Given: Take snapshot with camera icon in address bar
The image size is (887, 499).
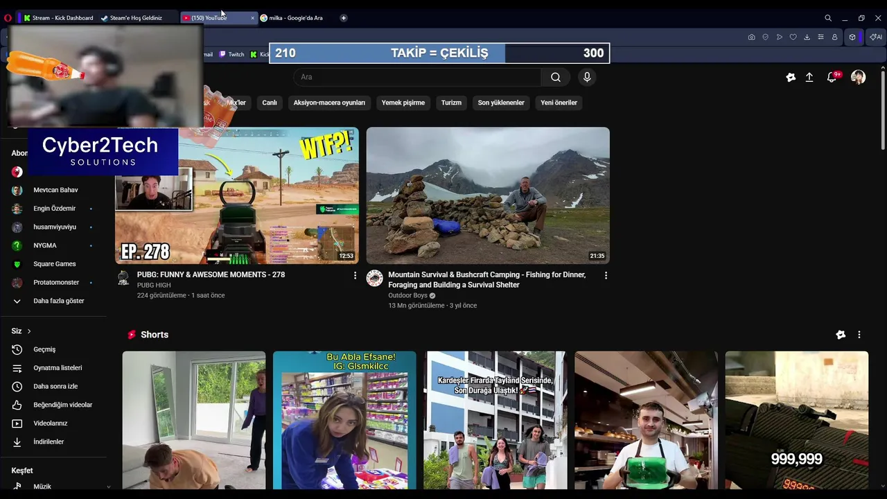Looking at the screenshot, I should coord(751,37).
